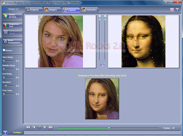Viewport: 183px width, 136px height.
Task: Enable the Return checkbox
Action: point(4,50)
